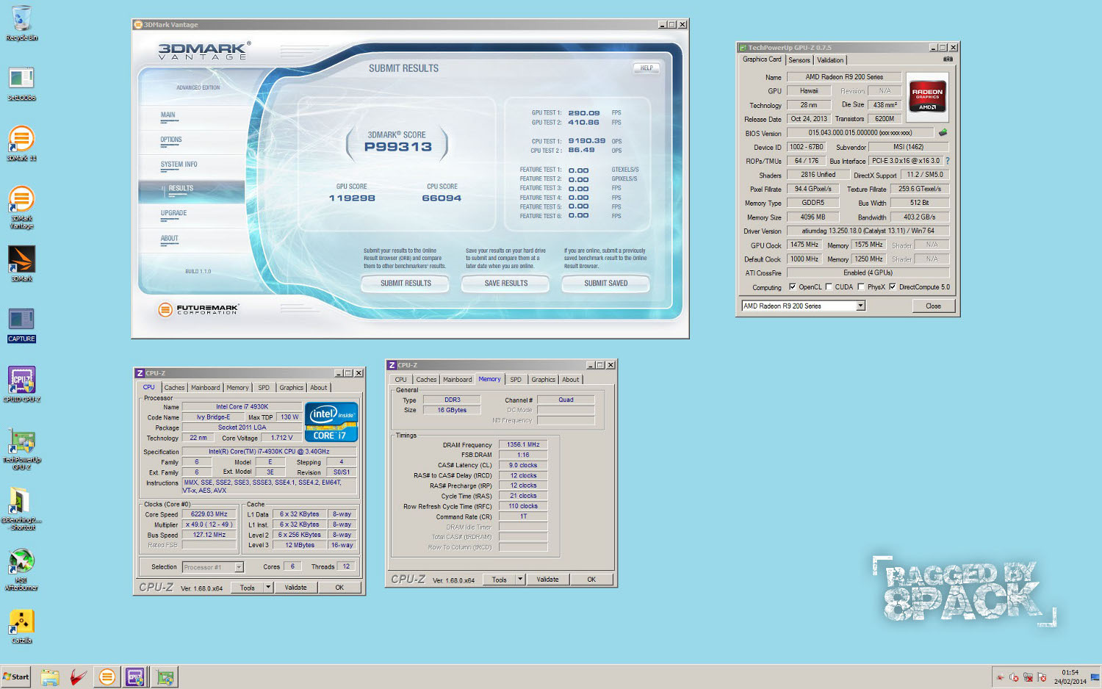This screenshot has height=689, width=1102.
Task: Click the red swoosh taskbar icon
Action: coord(79,677)
